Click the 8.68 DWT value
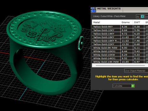The width and height of the screenshot is (148, 111). pyautogui.click(x=137, y=44)
